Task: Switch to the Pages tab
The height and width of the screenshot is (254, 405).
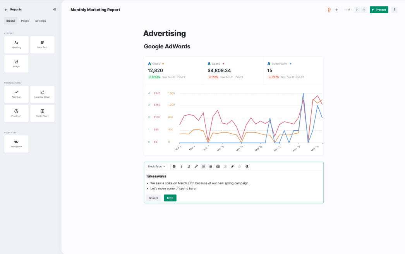Action: click(25, 21)
